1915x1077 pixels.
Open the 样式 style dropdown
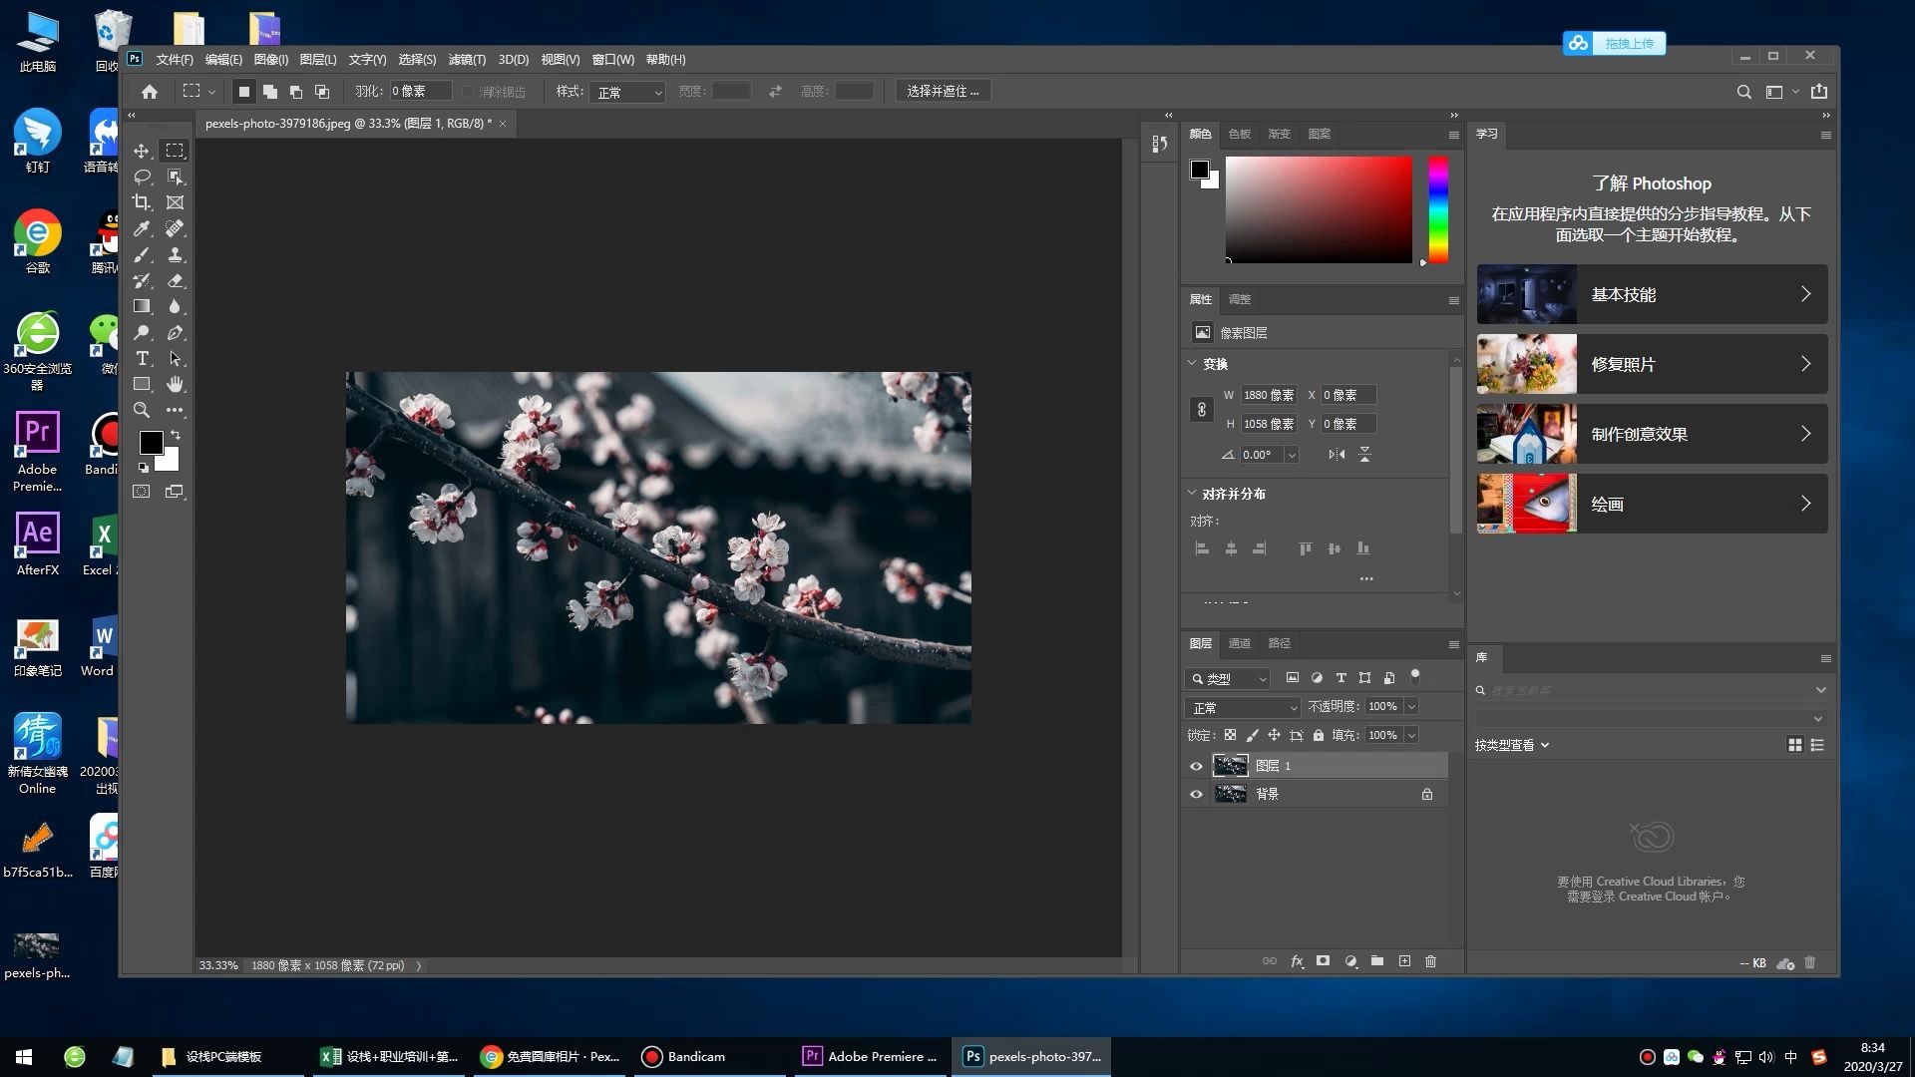pyautogui.click(x=627, y=92)
